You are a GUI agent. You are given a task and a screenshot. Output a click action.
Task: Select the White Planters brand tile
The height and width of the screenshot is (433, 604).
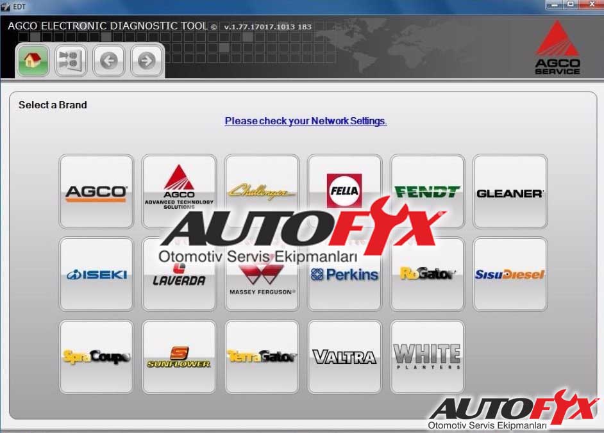point(427,357)
